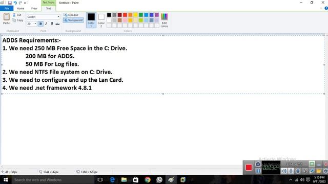Show hidden system tray icons
Image resolution: width=328 pixels, height=184 pixels.
coord(291,180)
